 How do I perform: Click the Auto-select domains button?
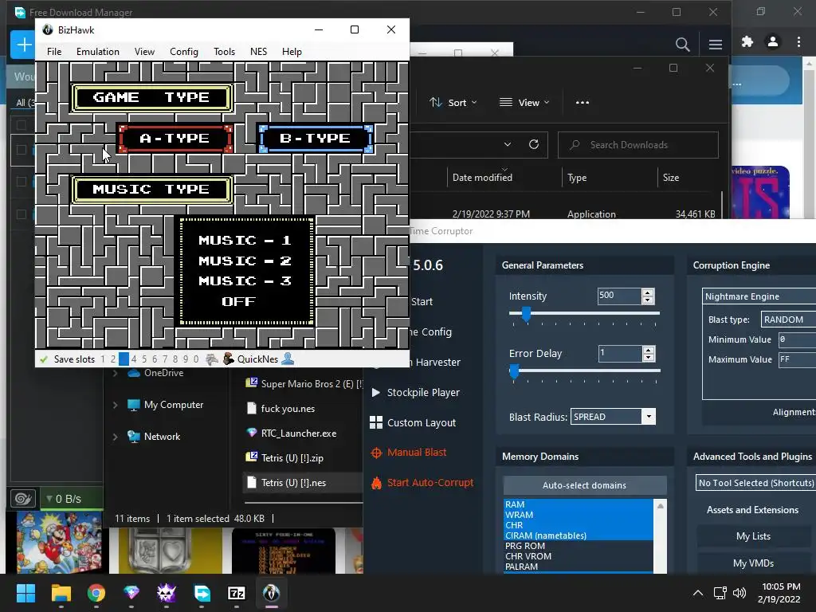tap(584, 485)
